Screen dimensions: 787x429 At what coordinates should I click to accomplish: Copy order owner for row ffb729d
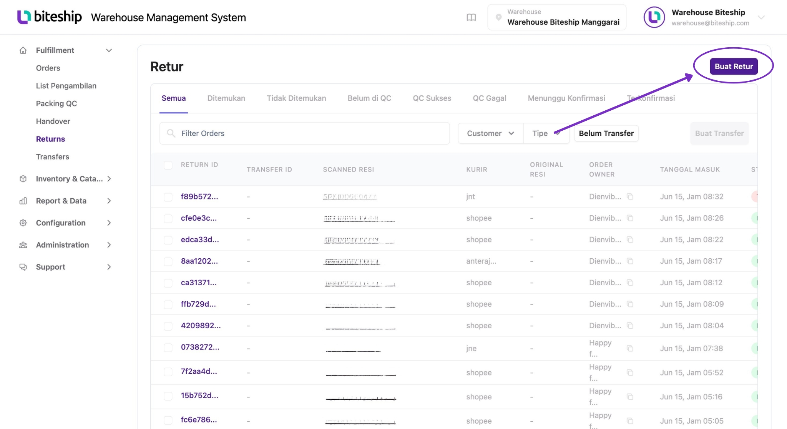pos(630,304)
